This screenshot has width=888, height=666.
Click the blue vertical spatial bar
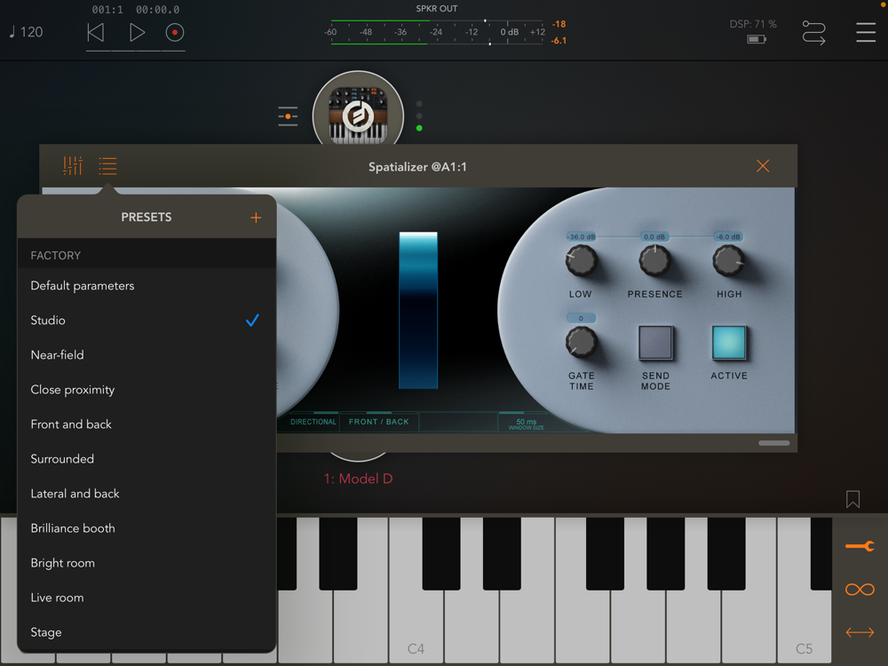click(x=418, y=310)
